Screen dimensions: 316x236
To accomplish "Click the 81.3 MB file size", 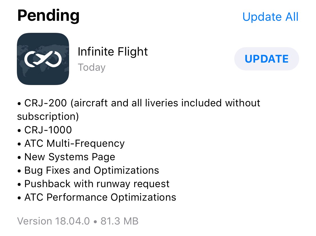I will tap(119, 221).
